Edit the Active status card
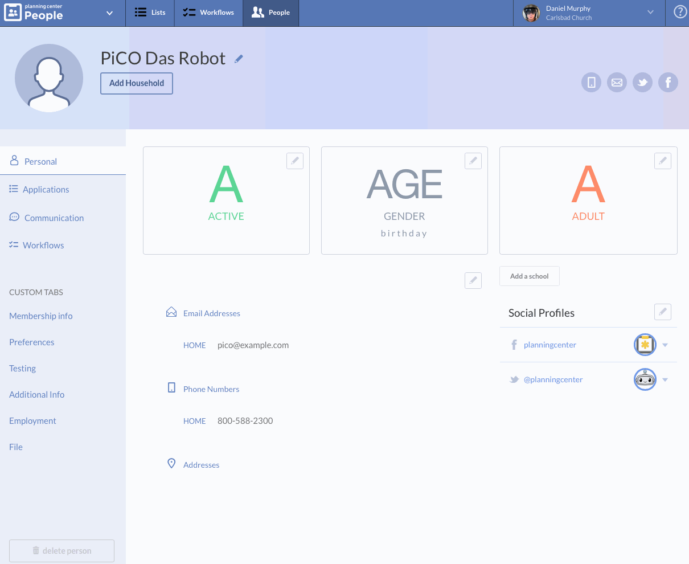Screen dimensions: 689x564 (294, 161)
